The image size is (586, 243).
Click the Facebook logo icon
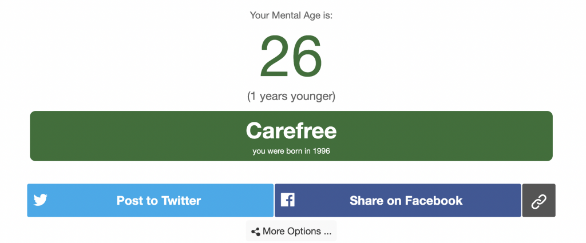(288, 200)
